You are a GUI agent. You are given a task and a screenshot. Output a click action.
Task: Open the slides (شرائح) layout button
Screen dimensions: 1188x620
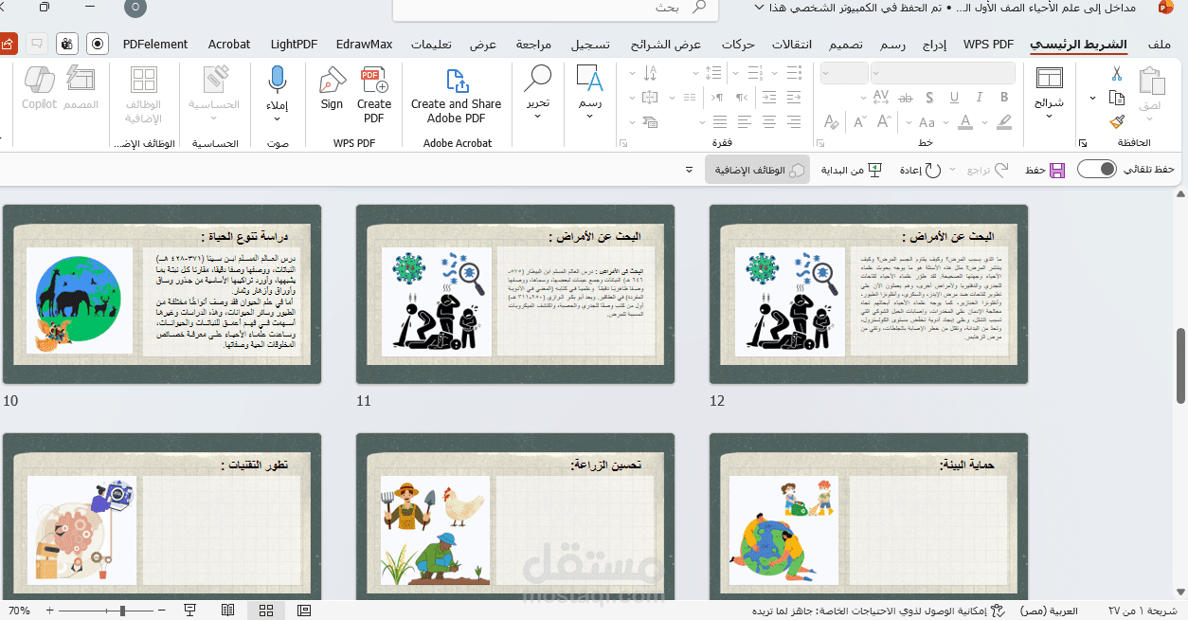1049,91
